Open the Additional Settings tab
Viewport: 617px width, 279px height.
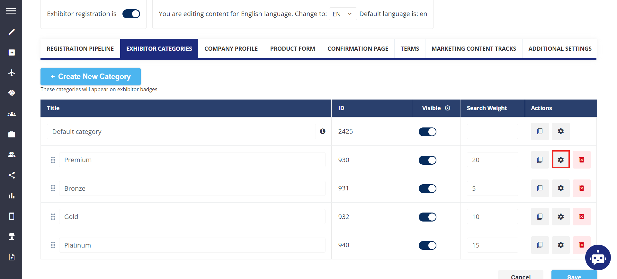[x=560, y=49]
